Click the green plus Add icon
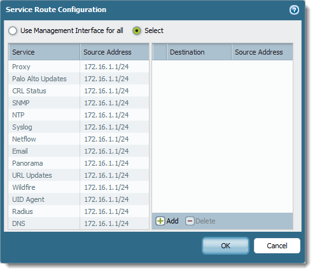The image size is (315, 273). [160, 221]
